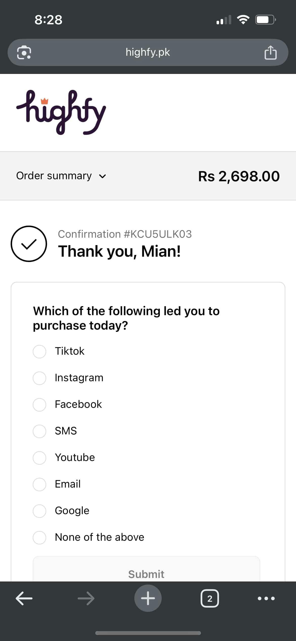Open the tab switcher showing 2 tabs

click(210, 598)
